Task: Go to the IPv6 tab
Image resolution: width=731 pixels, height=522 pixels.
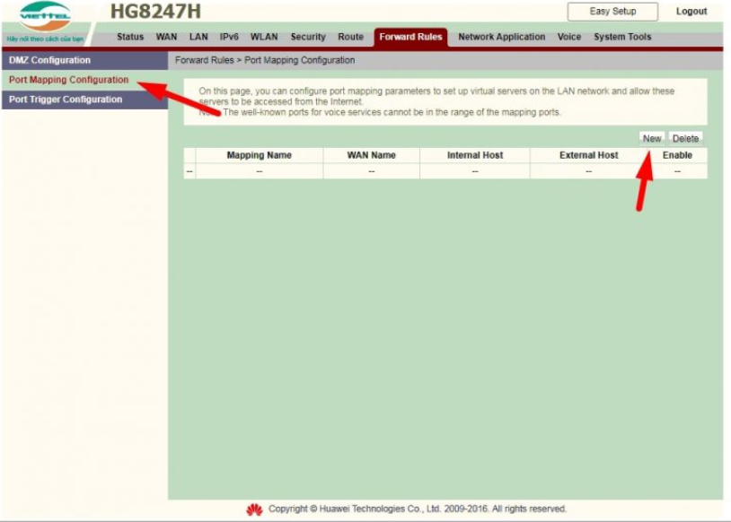Action: [x=229, y=37]
